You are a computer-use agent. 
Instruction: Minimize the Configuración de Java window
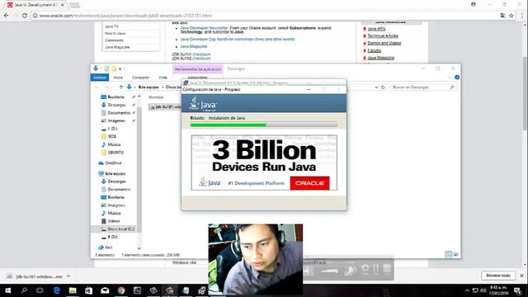(x=309, y=90)
